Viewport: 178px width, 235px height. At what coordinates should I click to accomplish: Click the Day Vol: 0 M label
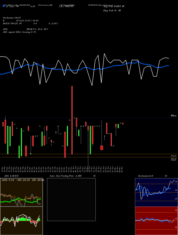[x=112, y=10]
